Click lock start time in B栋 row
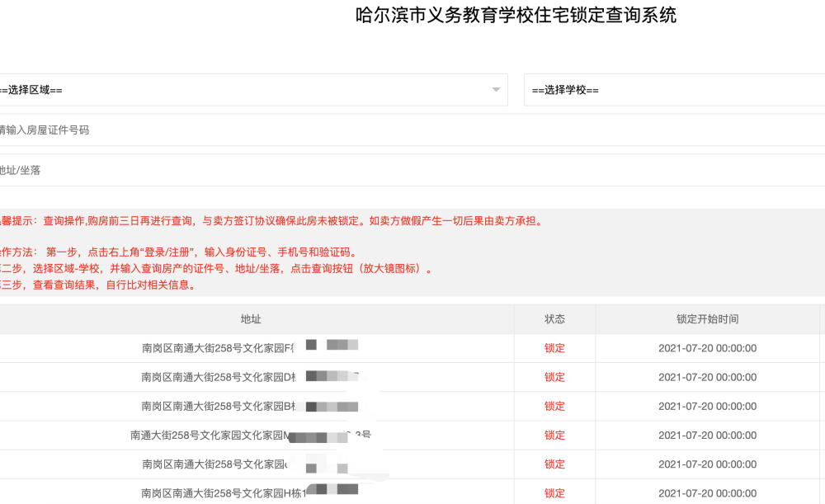825x504 pixels. point(707,406)
